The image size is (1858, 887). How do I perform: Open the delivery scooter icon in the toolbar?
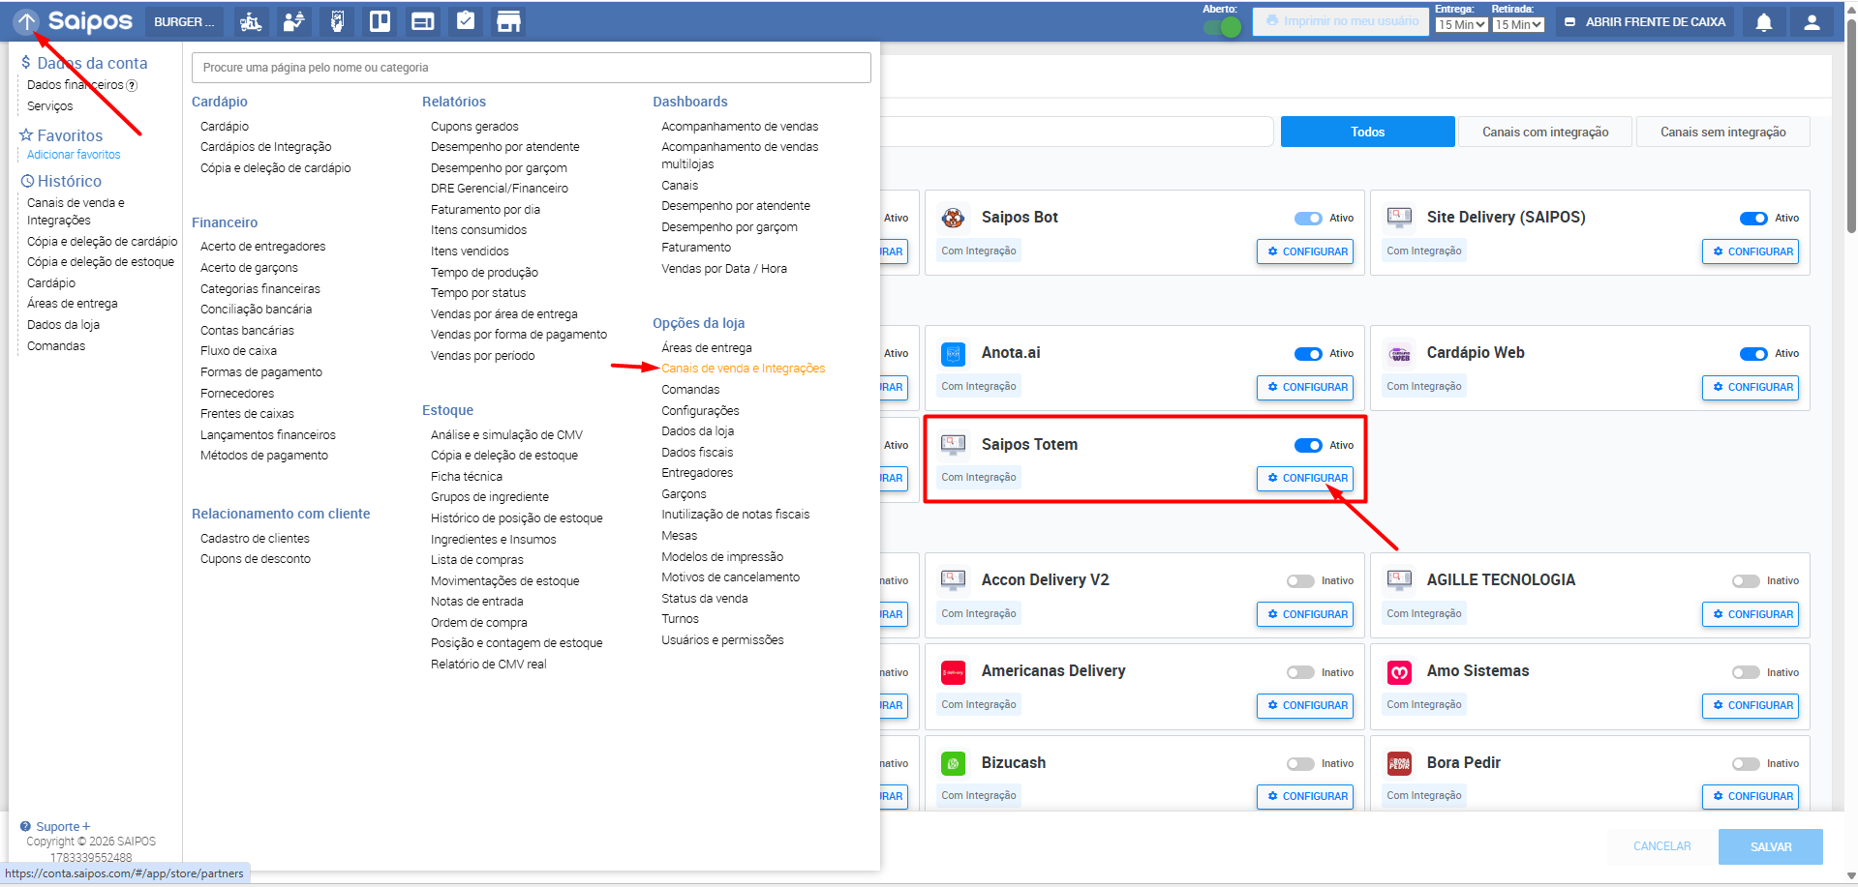click(251, 21)
